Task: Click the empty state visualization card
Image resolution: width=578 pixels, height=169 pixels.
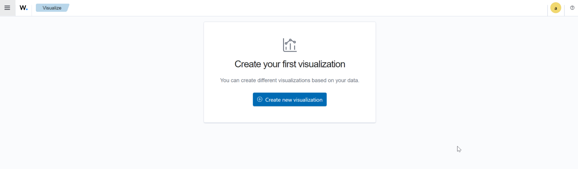Action: (289, 72)
